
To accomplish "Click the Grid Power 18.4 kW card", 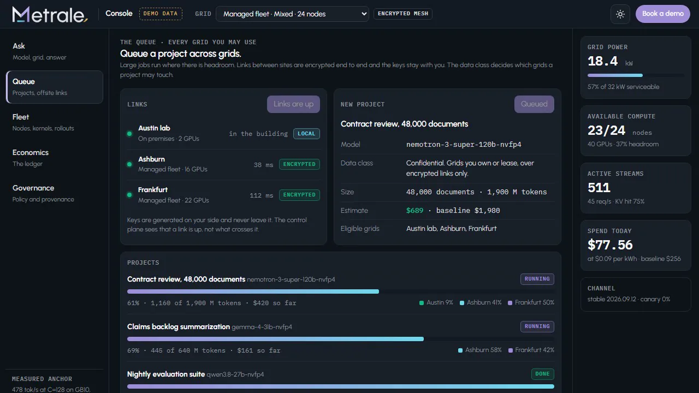I will [x=636, y=68].
